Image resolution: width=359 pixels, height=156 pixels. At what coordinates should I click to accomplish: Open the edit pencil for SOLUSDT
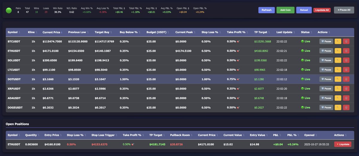[x=338, y=60]
